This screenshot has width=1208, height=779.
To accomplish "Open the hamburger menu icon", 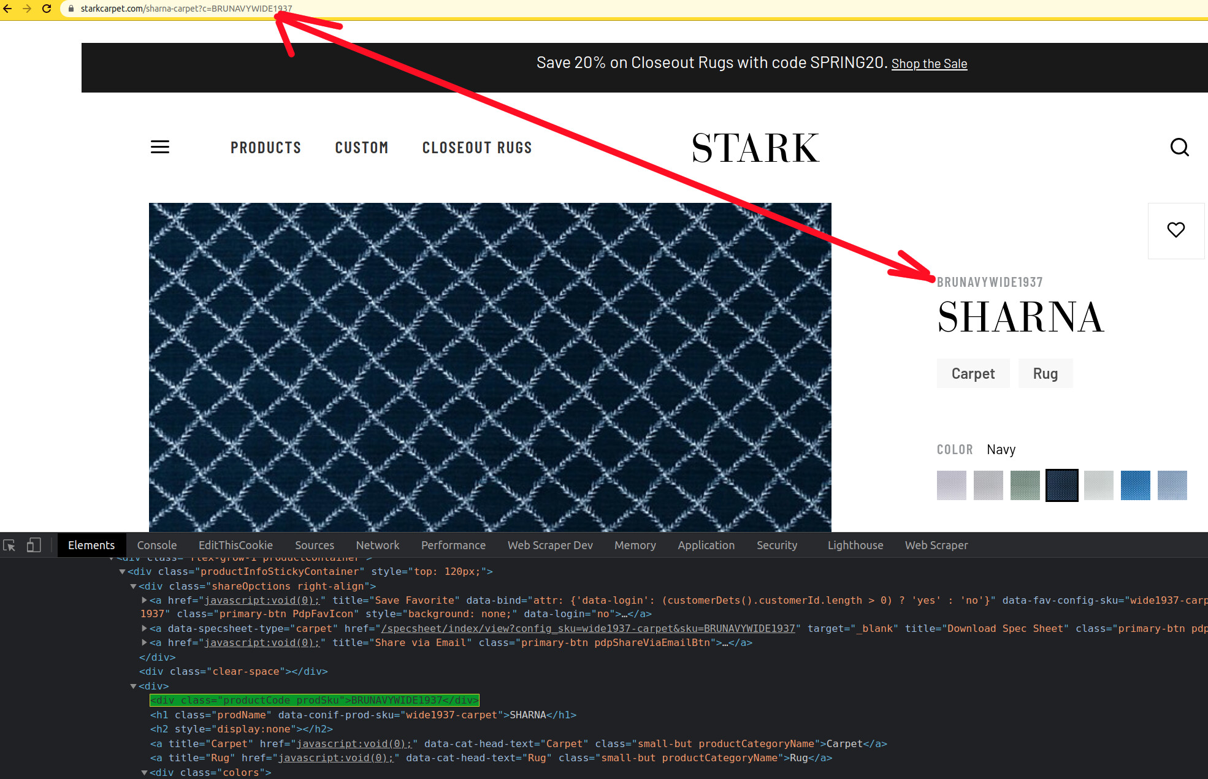I will pyautogui.click(x=160, y=147).
